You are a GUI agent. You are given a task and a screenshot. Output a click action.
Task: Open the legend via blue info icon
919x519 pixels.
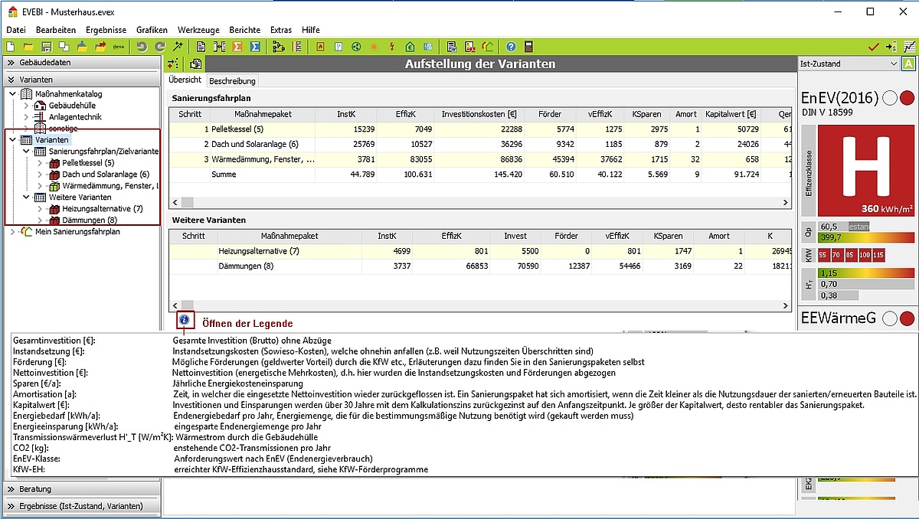(185, 321)
